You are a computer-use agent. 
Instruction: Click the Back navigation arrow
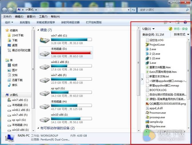(x=4, y=10)
